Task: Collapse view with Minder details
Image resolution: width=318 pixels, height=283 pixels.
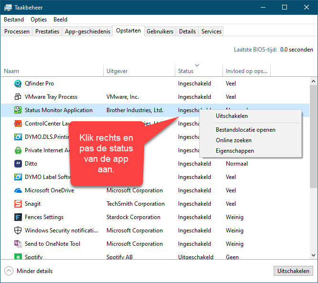Action: (x=28, y=271)
